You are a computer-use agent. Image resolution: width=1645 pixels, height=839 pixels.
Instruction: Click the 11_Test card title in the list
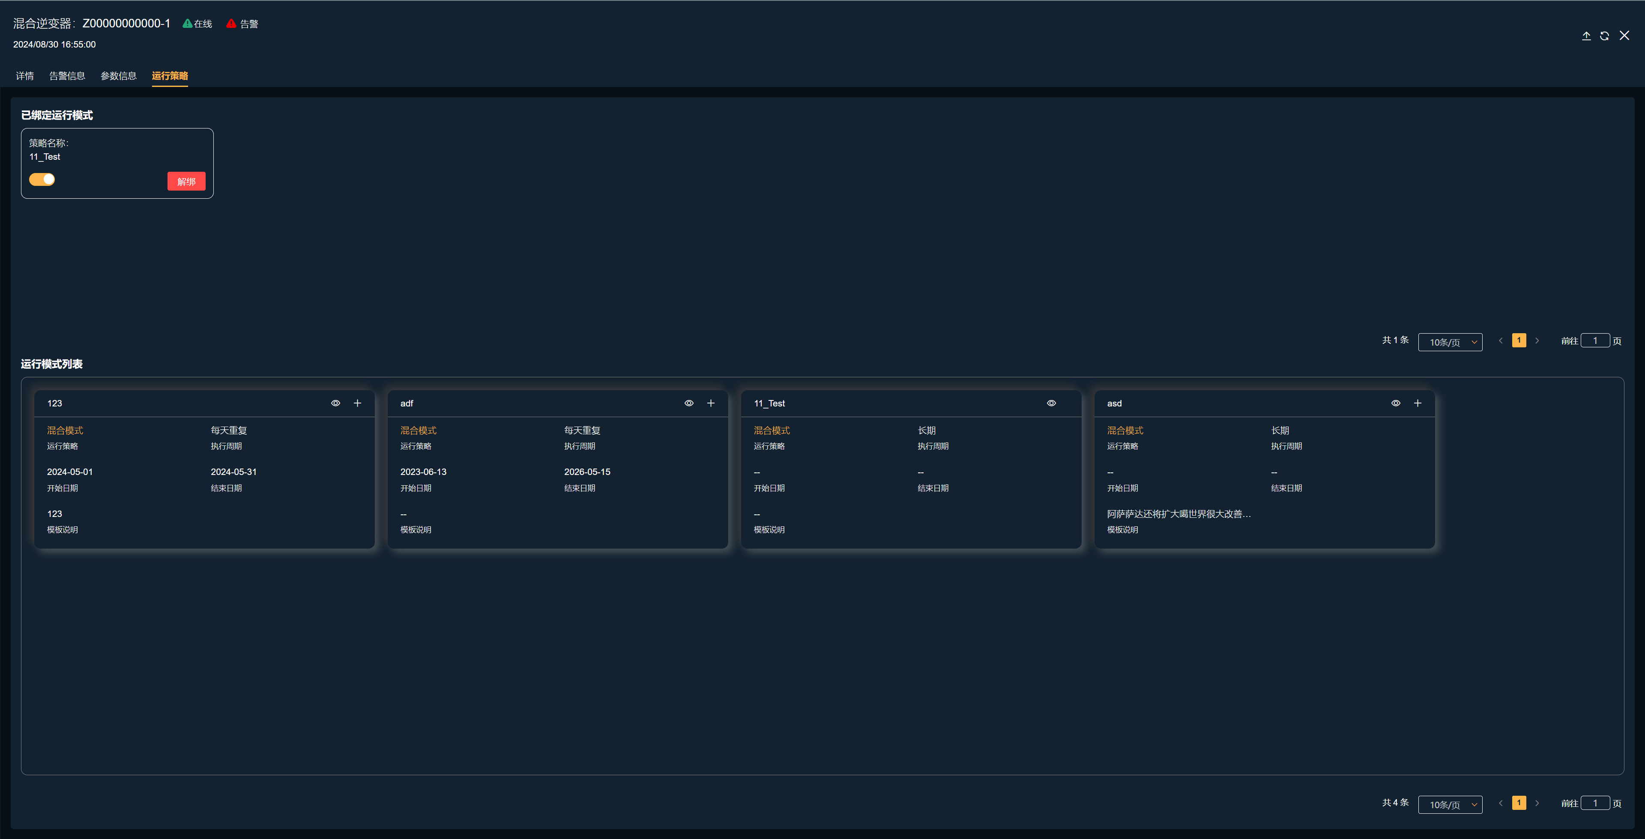[x=769, y=403]
